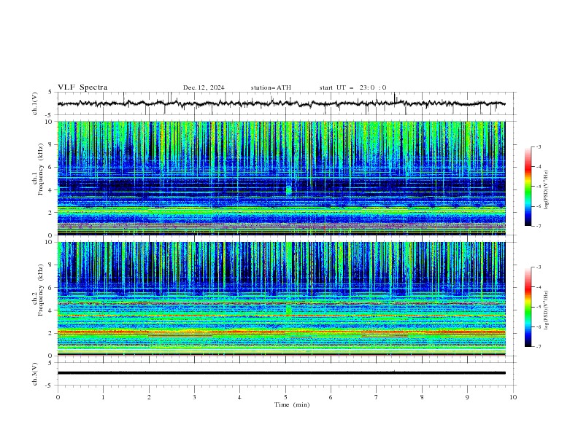The width and height of the screenshot is (578, 446).
Task: Click the "station=ATH" header label
Action: [271, 87]
